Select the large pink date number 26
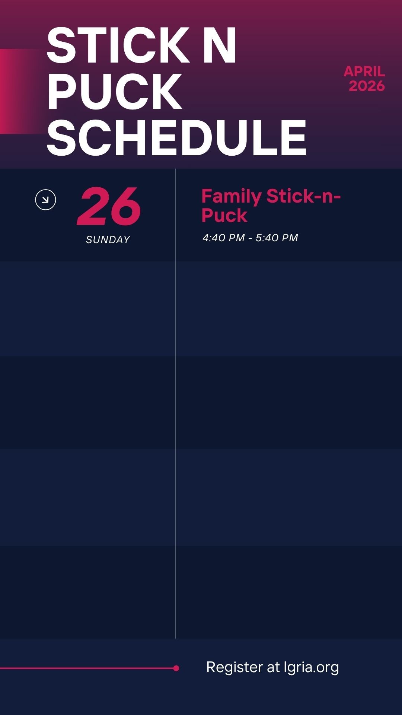This screenshot has width=402, height=715. 109,207
